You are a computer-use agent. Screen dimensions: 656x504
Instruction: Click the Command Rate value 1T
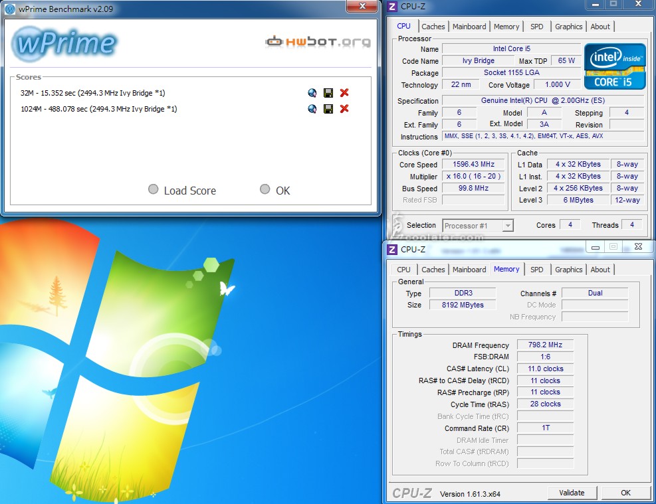pos(545,428)
